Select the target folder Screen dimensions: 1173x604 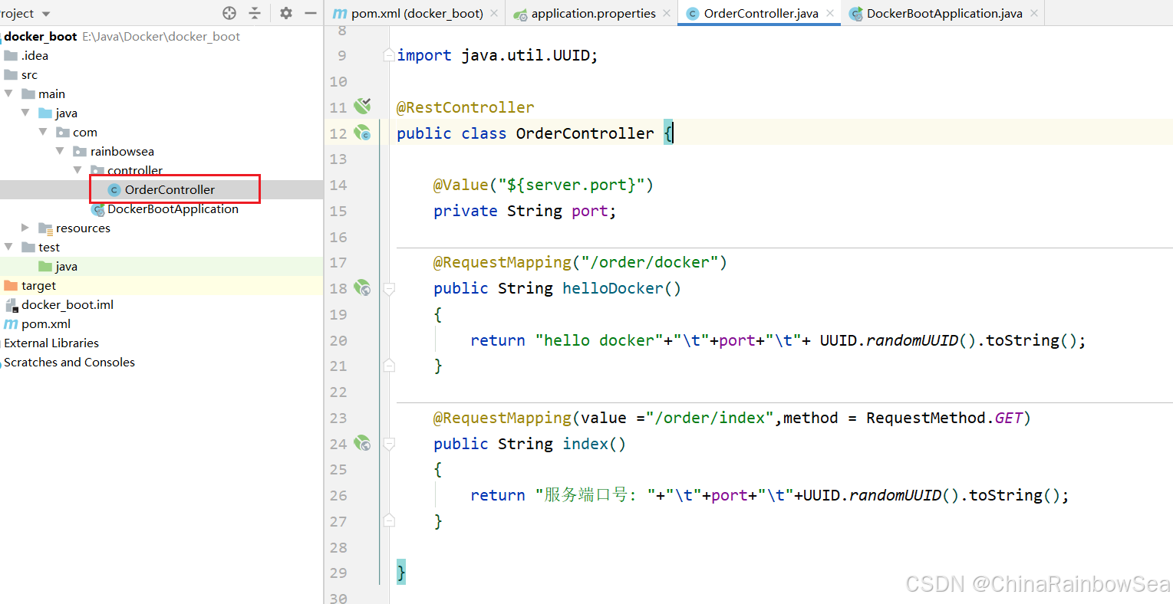[38, 285]
